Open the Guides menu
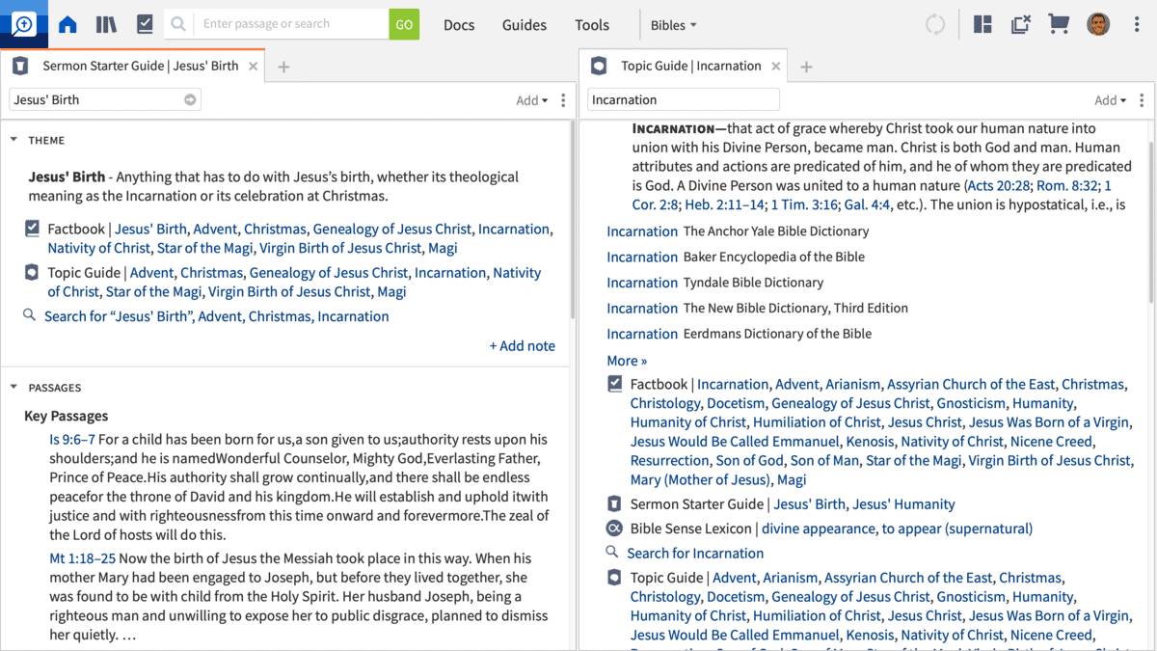 click(524, 25)
